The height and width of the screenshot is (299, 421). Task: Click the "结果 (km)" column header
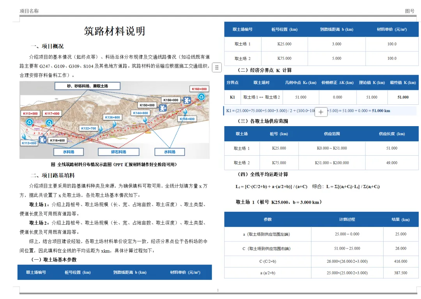401,219
